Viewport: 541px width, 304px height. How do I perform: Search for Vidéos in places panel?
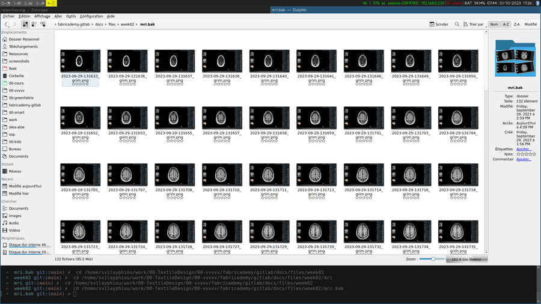point(14,230)
